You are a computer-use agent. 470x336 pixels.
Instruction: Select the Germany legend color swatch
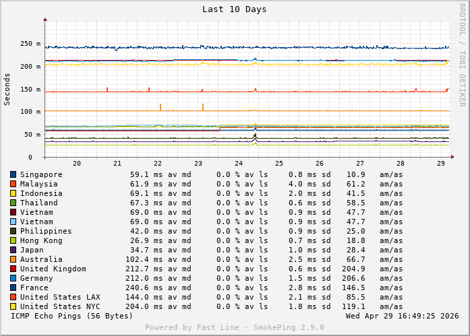click(x=13, y=278)
